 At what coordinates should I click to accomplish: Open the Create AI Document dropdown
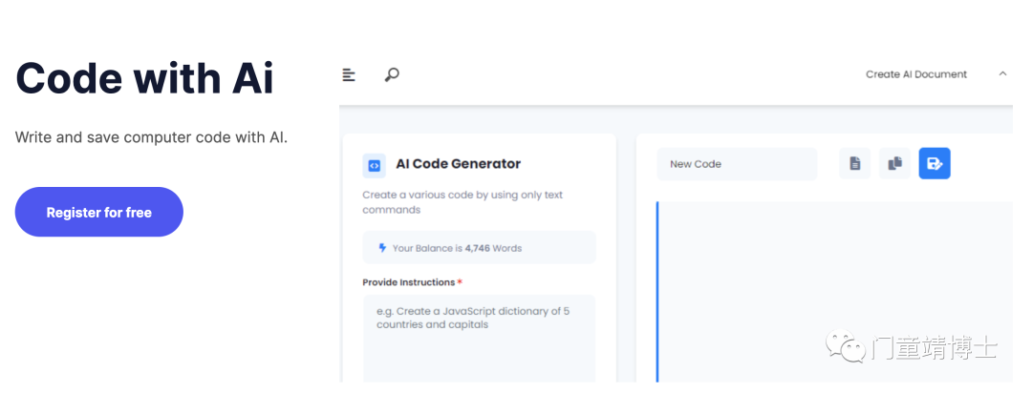pyautogui.click(x=916, y=74)
